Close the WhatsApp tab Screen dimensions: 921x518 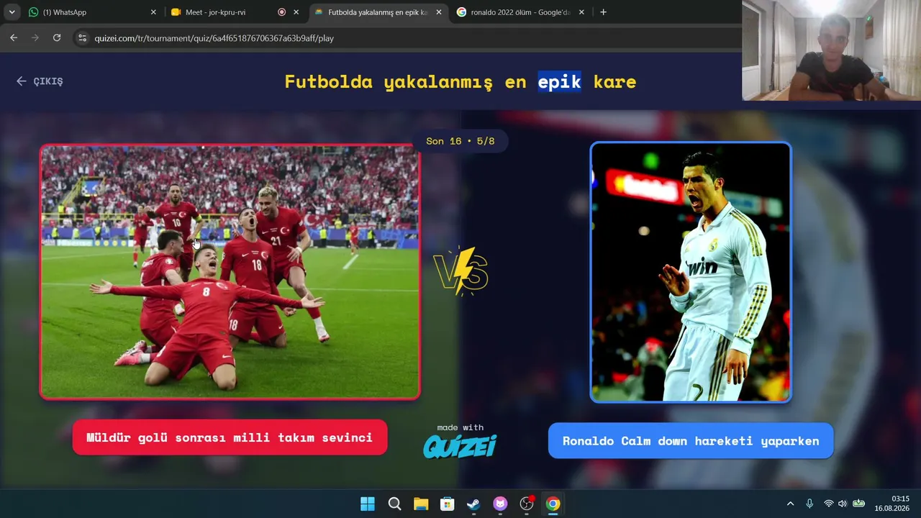[x=153, y=12]
